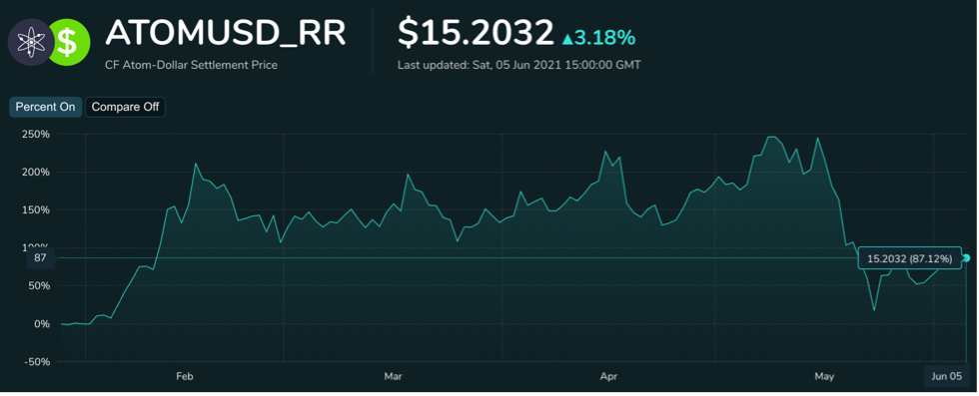Click the 50% y-axis label
Image resolution: width=979 pixels, height=396 pixels.
(39, 286)
